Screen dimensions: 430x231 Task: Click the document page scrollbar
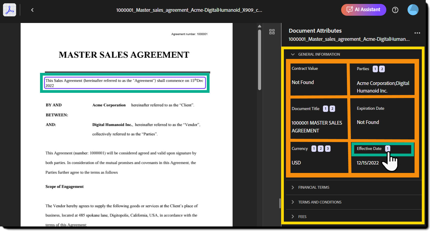pos(260,60)
